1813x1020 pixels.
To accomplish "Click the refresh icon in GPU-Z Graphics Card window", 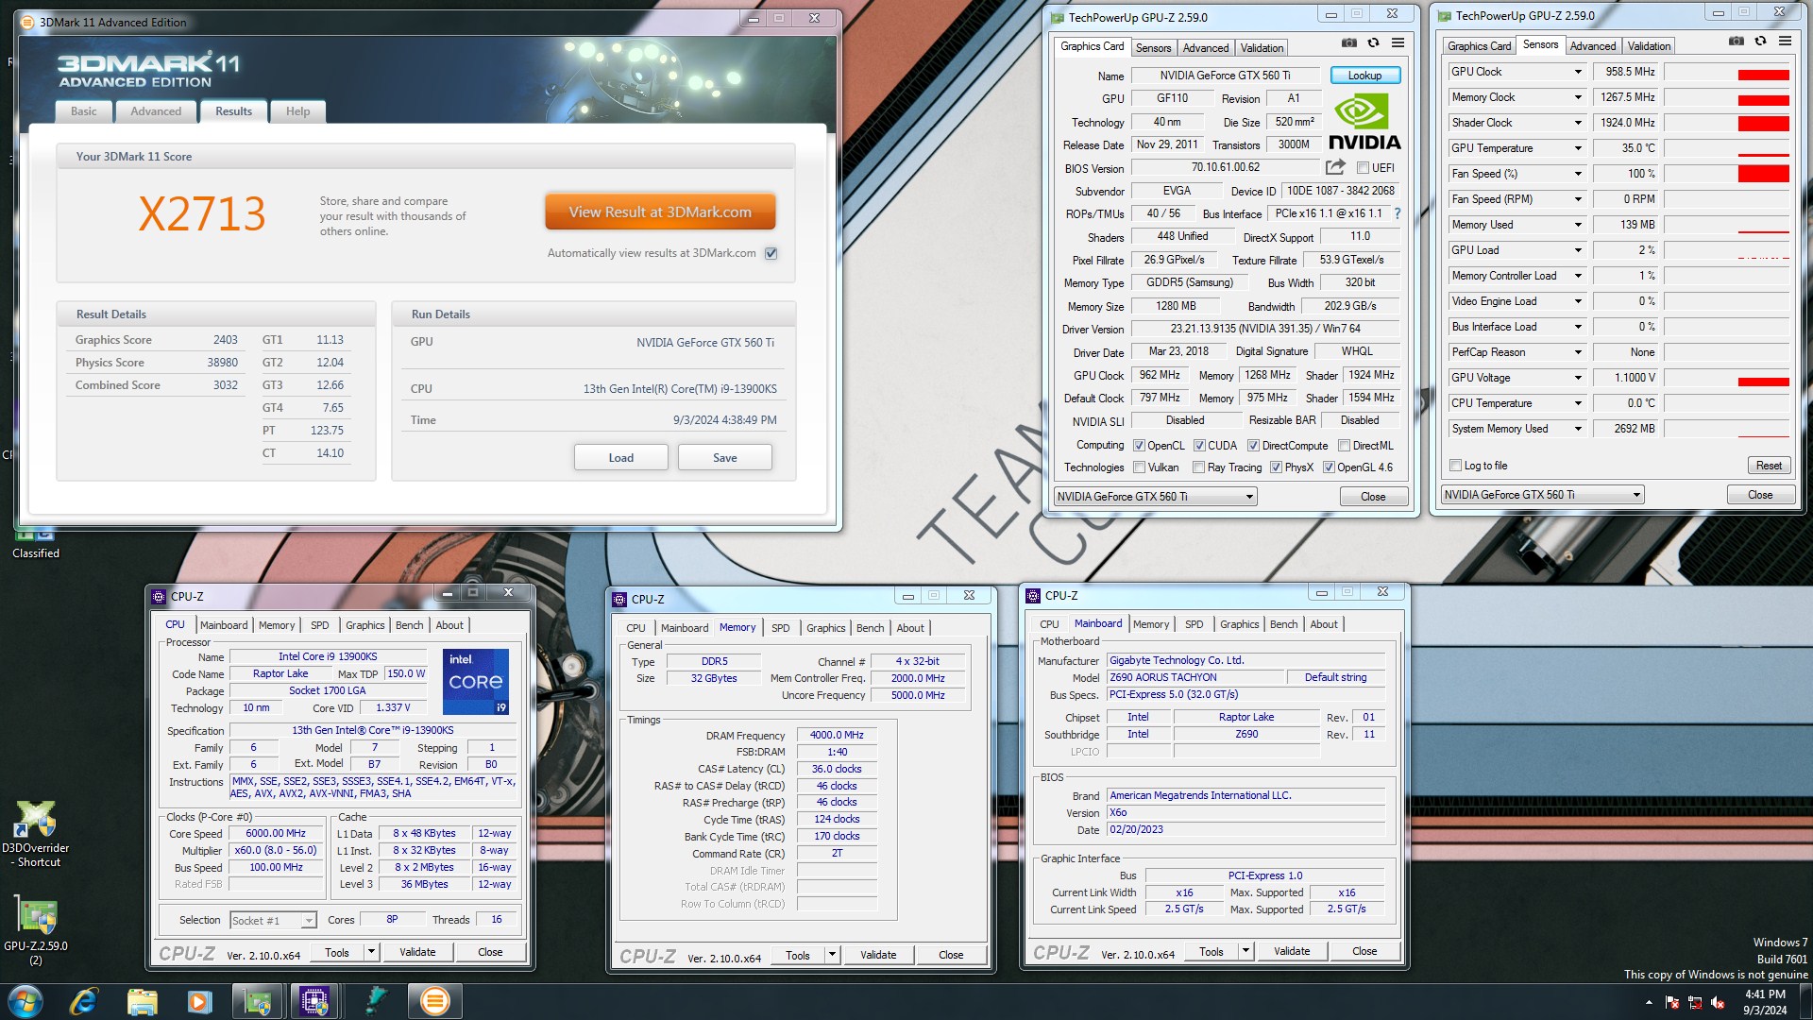I will (x=1374, y=42).
